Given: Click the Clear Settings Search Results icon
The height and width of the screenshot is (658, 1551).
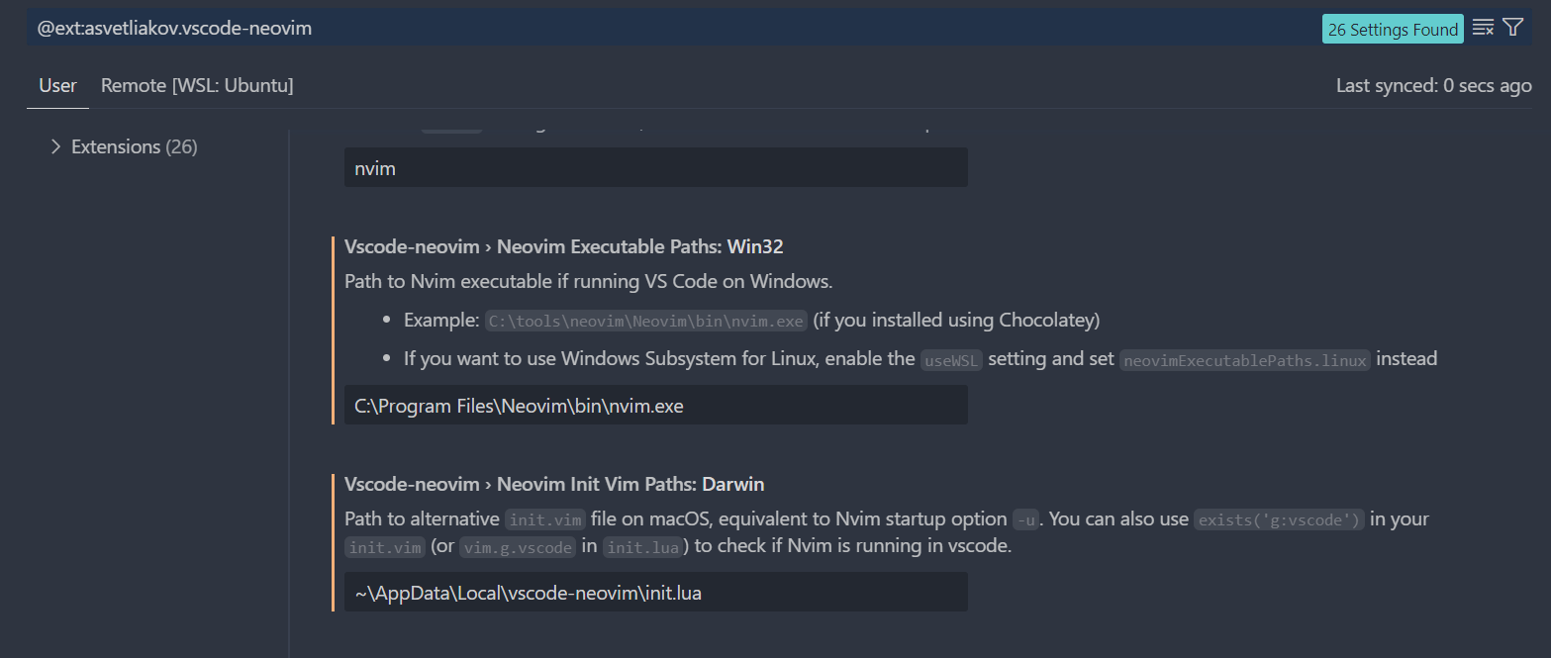Looking at the screenshot, I should tap(1483, 27).
